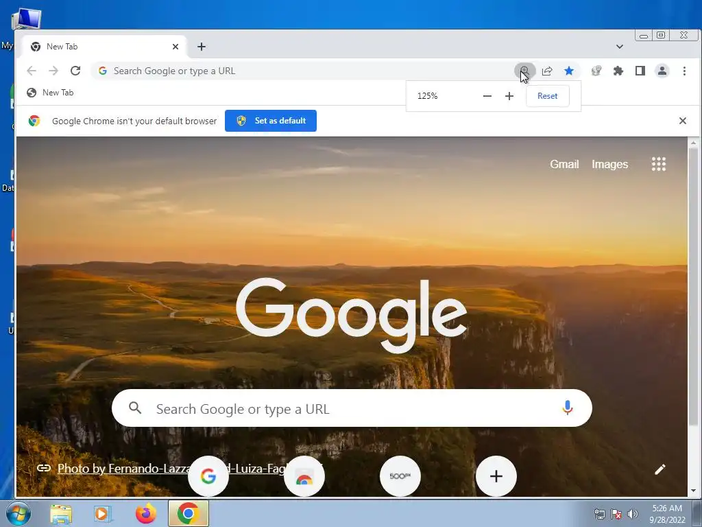Open the Google shortcut tile
702x527 pixels.
click(208, 476)
